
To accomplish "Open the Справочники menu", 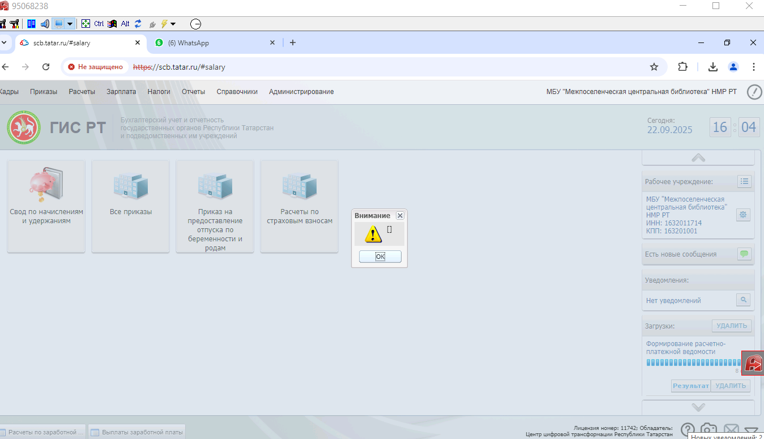I will click(237, 92).
